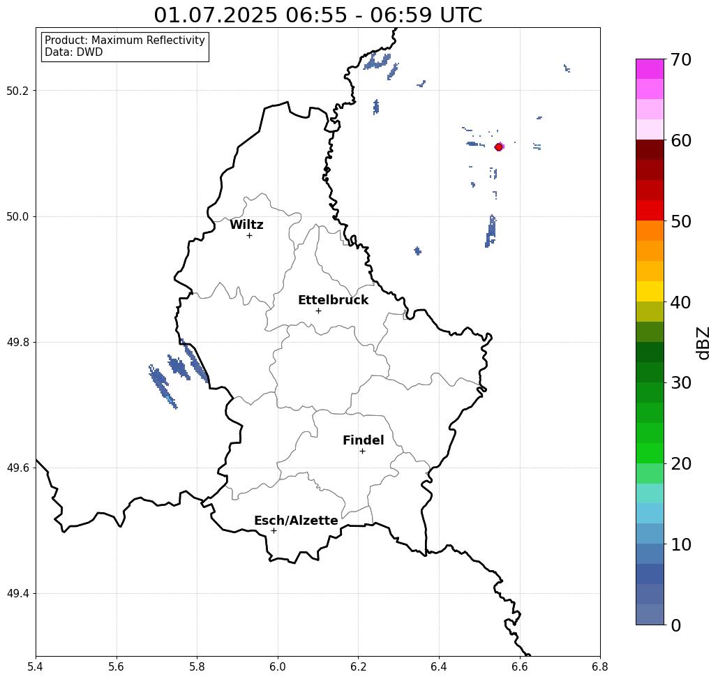Viewport: 718px width, 679px height.
Task: Click the latitude label 49.4
Action: coord(17,594)
